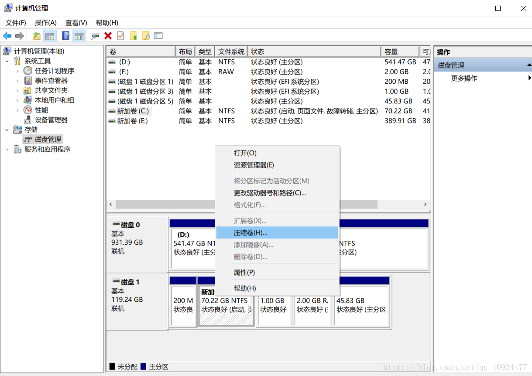Expand the 任务计划程序 node arrow
532x376 pixels.
point(17,71)
